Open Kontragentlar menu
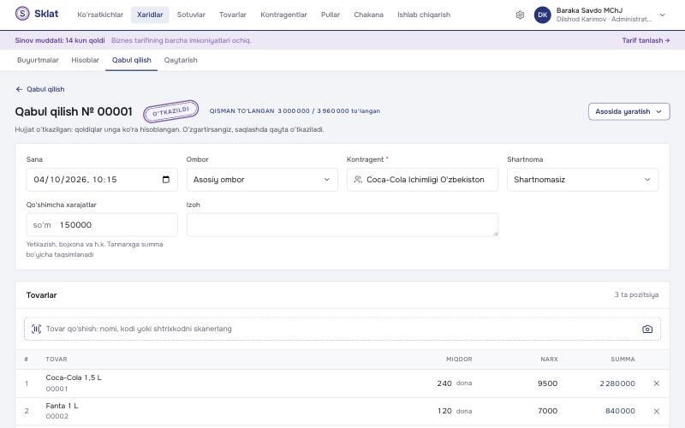Screen dimensions: 685x428 [283, 15]
